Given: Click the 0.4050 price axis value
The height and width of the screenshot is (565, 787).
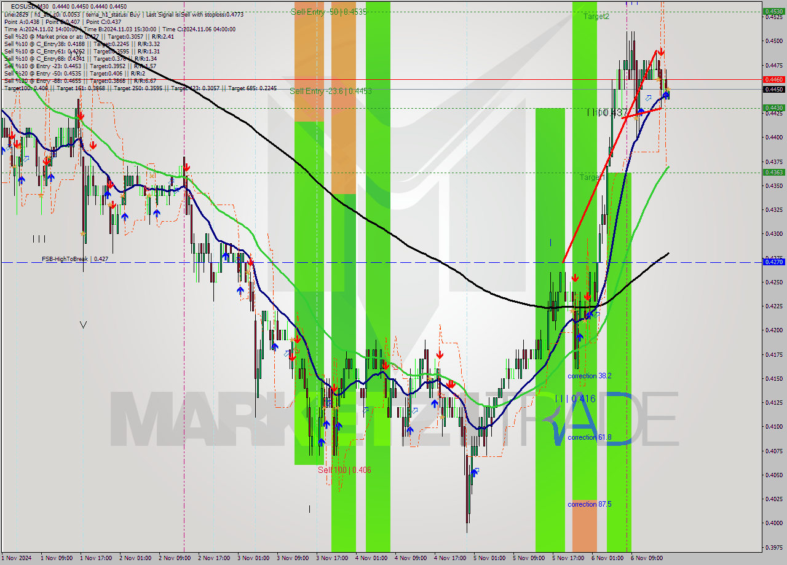Looking at the screenshot, I should click(774, 475).
